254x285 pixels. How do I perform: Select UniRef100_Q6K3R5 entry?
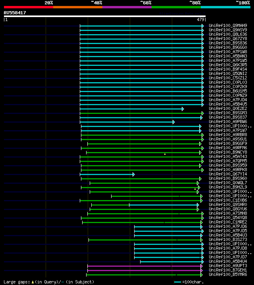(x=228, y=65)
